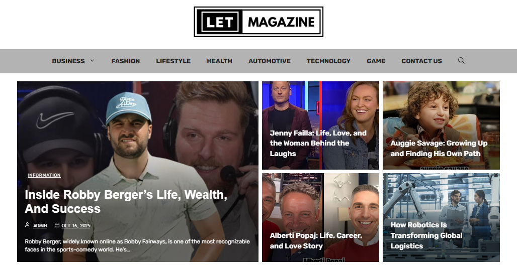This screenshot has height=267, width=517.
Task: Click the calendar icon beside Oct 16, 2025
Action: pos(57,225)
